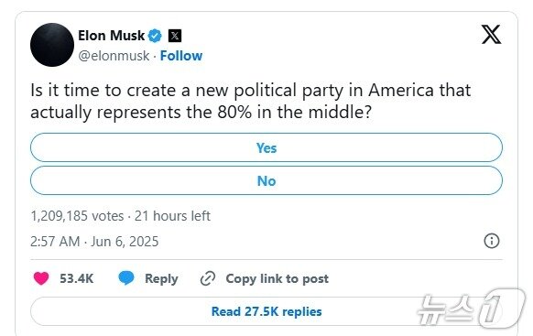The image size is (533, 336).
Task: Follow the @elonmusk account
Action: click(181, 56)
